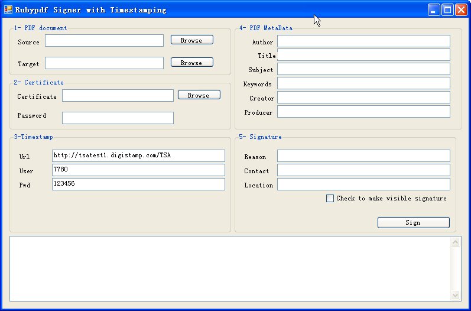Image resolution: width=471 pixels, height=311 pixels.
Task: Select the Subject metadata field
Action: pyautogui.click(x=363, y=69)
